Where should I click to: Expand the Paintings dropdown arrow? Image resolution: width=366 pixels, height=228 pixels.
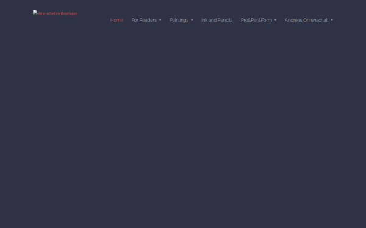[192, 20]
